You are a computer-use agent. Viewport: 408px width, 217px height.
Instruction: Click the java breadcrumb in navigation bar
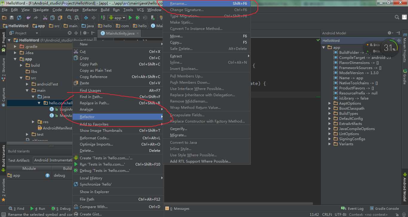pyautogui.click(x=87, y=26)
